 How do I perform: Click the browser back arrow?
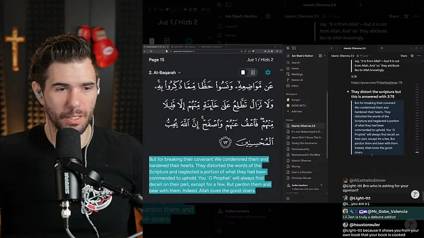[145, 51]
